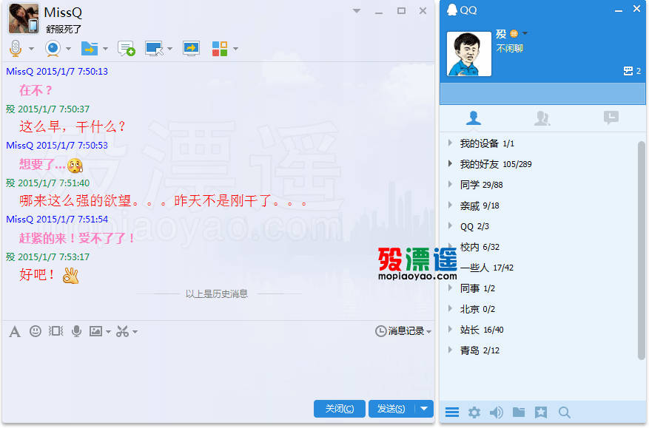The height and width of the screenshot is (428, 649).
Task: Open send options arrow beside 发送
Action: point(424,409)
